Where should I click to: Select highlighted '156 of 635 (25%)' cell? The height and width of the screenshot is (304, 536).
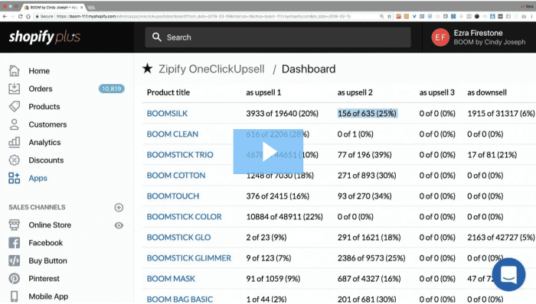[367, 114]
